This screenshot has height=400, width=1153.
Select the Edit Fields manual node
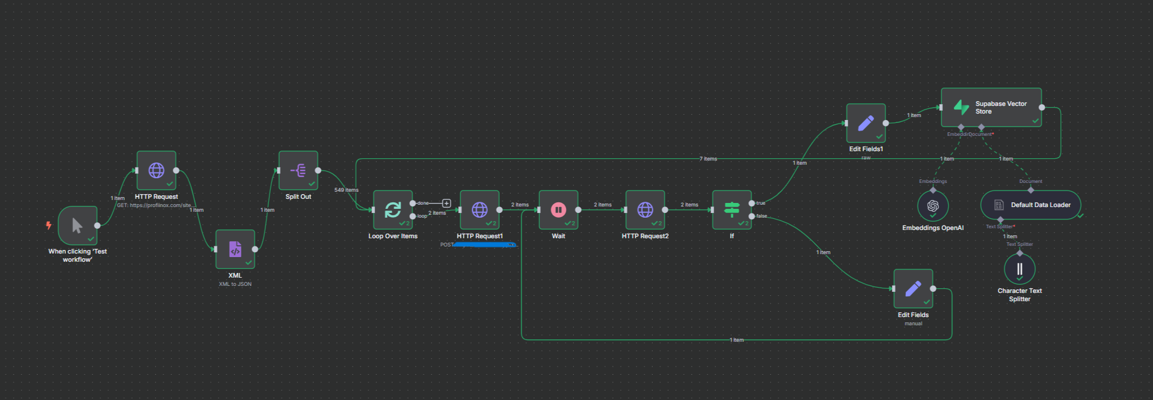(913, 289)
